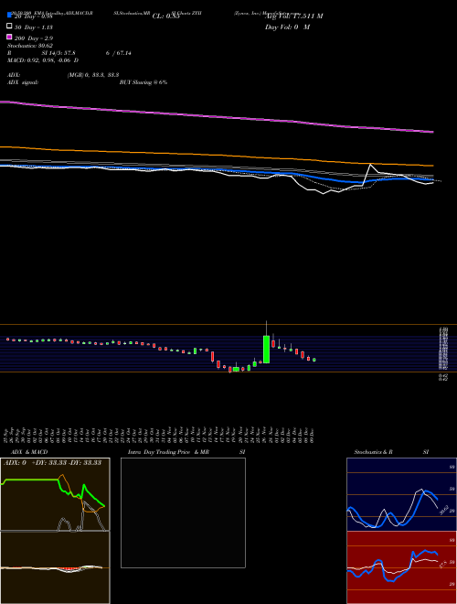Click the 'ADX: 0 +DY: 33.33 -DY: 33.33' header
Image resolution: width=457 pixels, height=604 pixels.
point(52,463)
